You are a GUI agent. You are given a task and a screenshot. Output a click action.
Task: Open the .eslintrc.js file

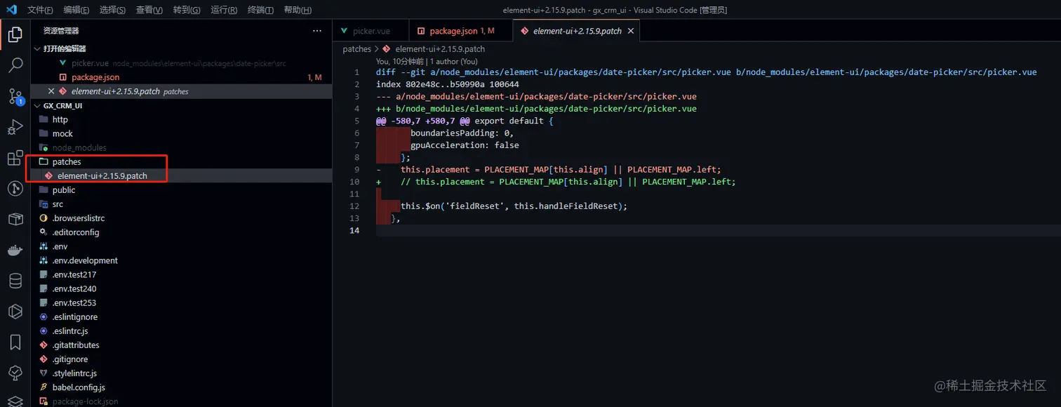[70, 331]
